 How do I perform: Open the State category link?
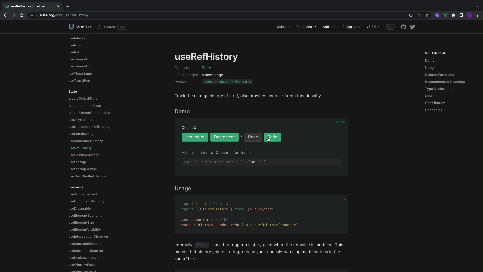tap(206, 68)
